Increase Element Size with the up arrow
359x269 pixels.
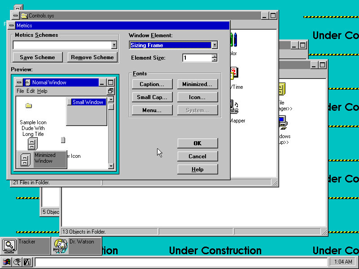coord(215,56)
